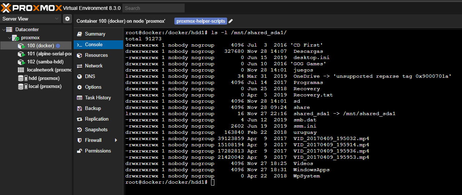Collapse the Datacenter tree node
The image size is (462, 195).
point(4,30)
